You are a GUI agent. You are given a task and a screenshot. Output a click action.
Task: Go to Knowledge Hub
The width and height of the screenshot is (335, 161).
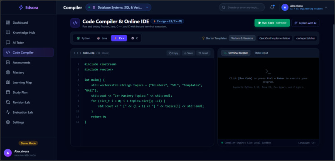[x=28, y=33]
